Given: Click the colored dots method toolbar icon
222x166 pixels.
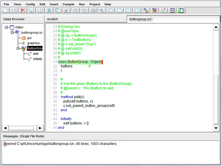Looking at the screenshot, I should [163, 10].
